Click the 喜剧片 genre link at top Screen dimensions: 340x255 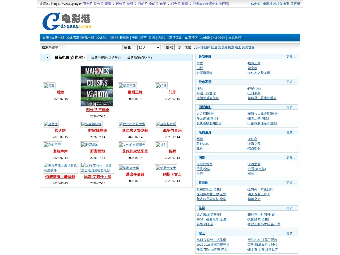pyautogui.click(x=88, y=4)
